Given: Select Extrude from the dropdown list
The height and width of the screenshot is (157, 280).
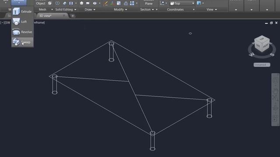Looking at the screenshot, I should pos(22,11).
